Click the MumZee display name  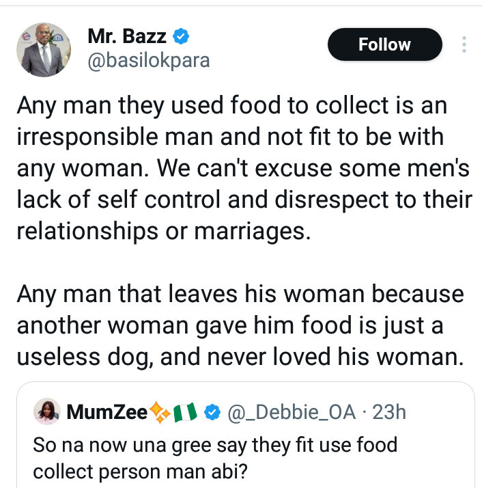coord(107,412)
